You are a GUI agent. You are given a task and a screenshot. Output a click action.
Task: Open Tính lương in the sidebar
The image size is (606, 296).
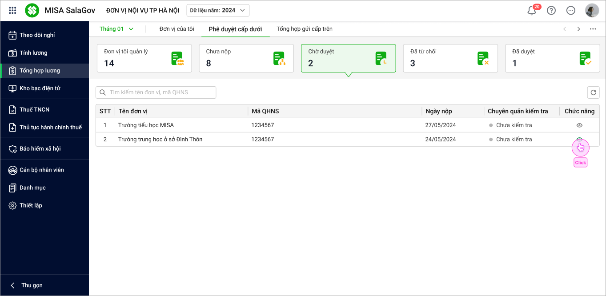point(33,53)
